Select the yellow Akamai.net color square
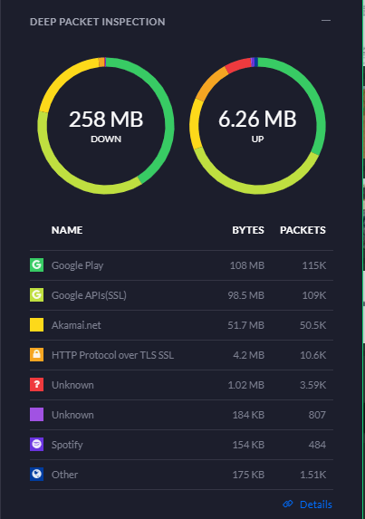Viewport: 365px width, 519px height. click(37, 324)
